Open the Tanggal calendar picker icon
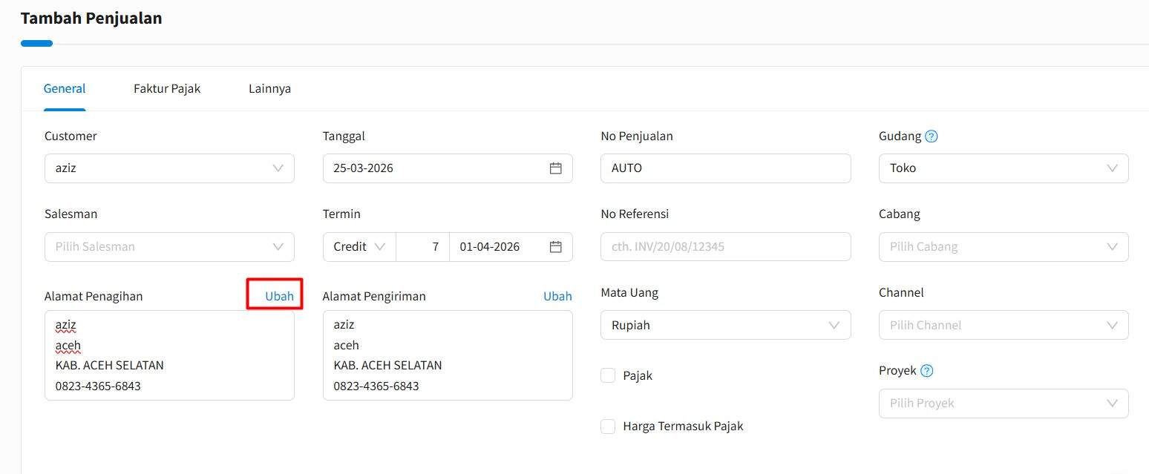 tap(555, 168)
